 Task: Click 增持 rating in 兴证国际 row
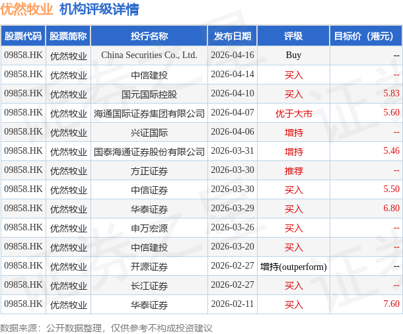click(x=293, y=133)
